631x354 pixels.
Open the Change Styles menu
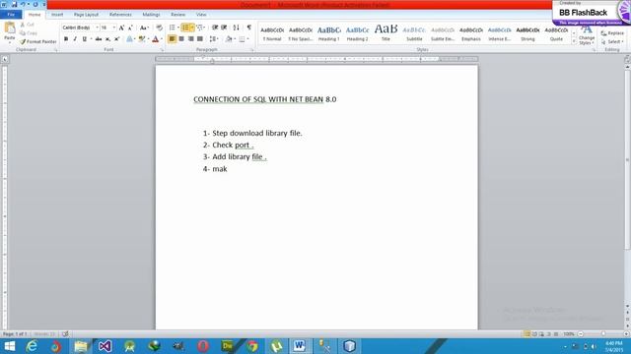(587, 35)
